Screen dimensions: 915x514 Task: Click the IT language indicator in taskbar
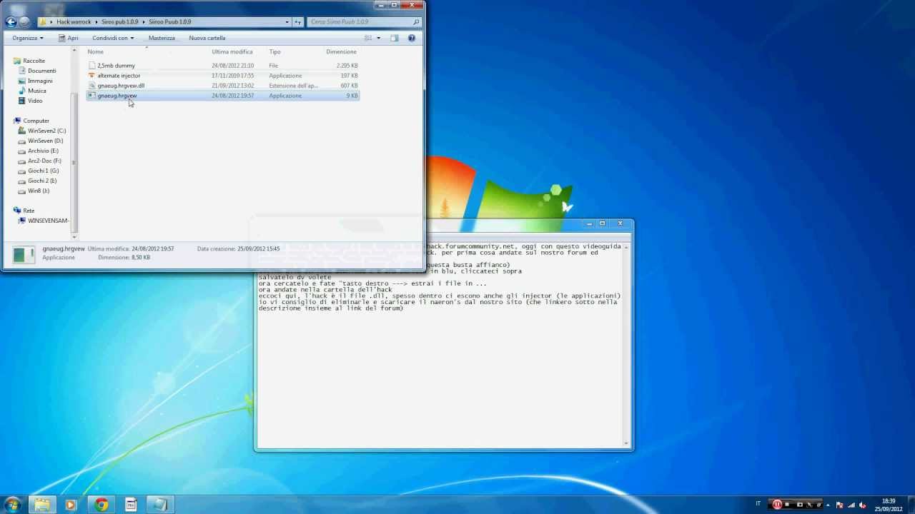758,504
